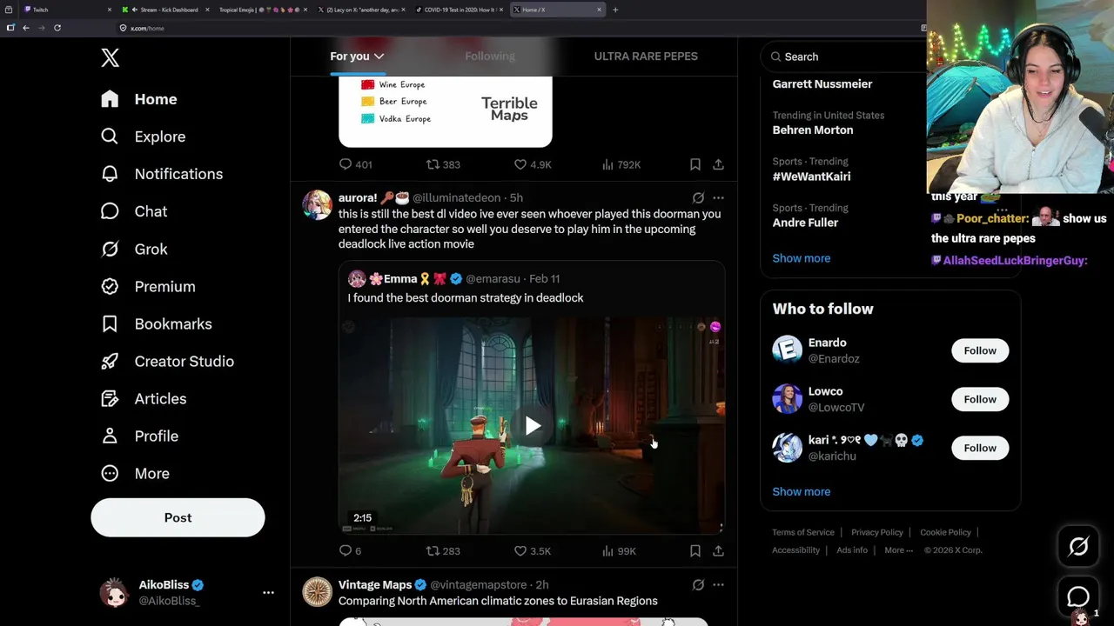Open Home from the sidebar
The image size is (1114, 626).
[x=139, y=99]
